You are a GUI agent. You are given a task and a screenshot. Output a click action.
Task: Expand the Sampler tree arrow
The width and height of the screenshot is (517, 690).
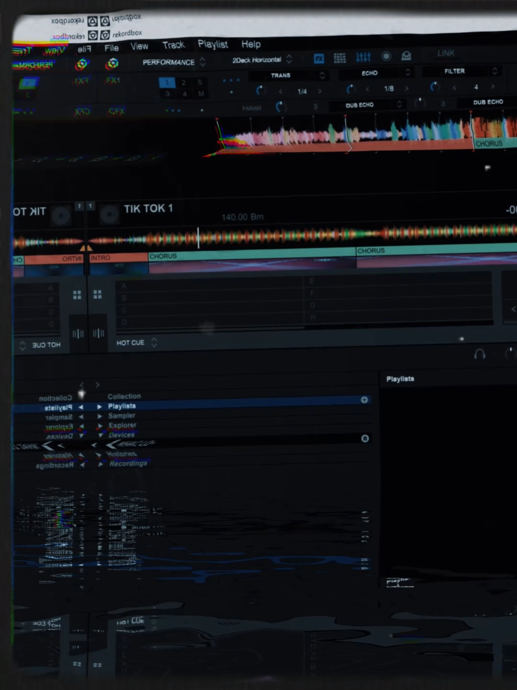(x=100, y=416)
